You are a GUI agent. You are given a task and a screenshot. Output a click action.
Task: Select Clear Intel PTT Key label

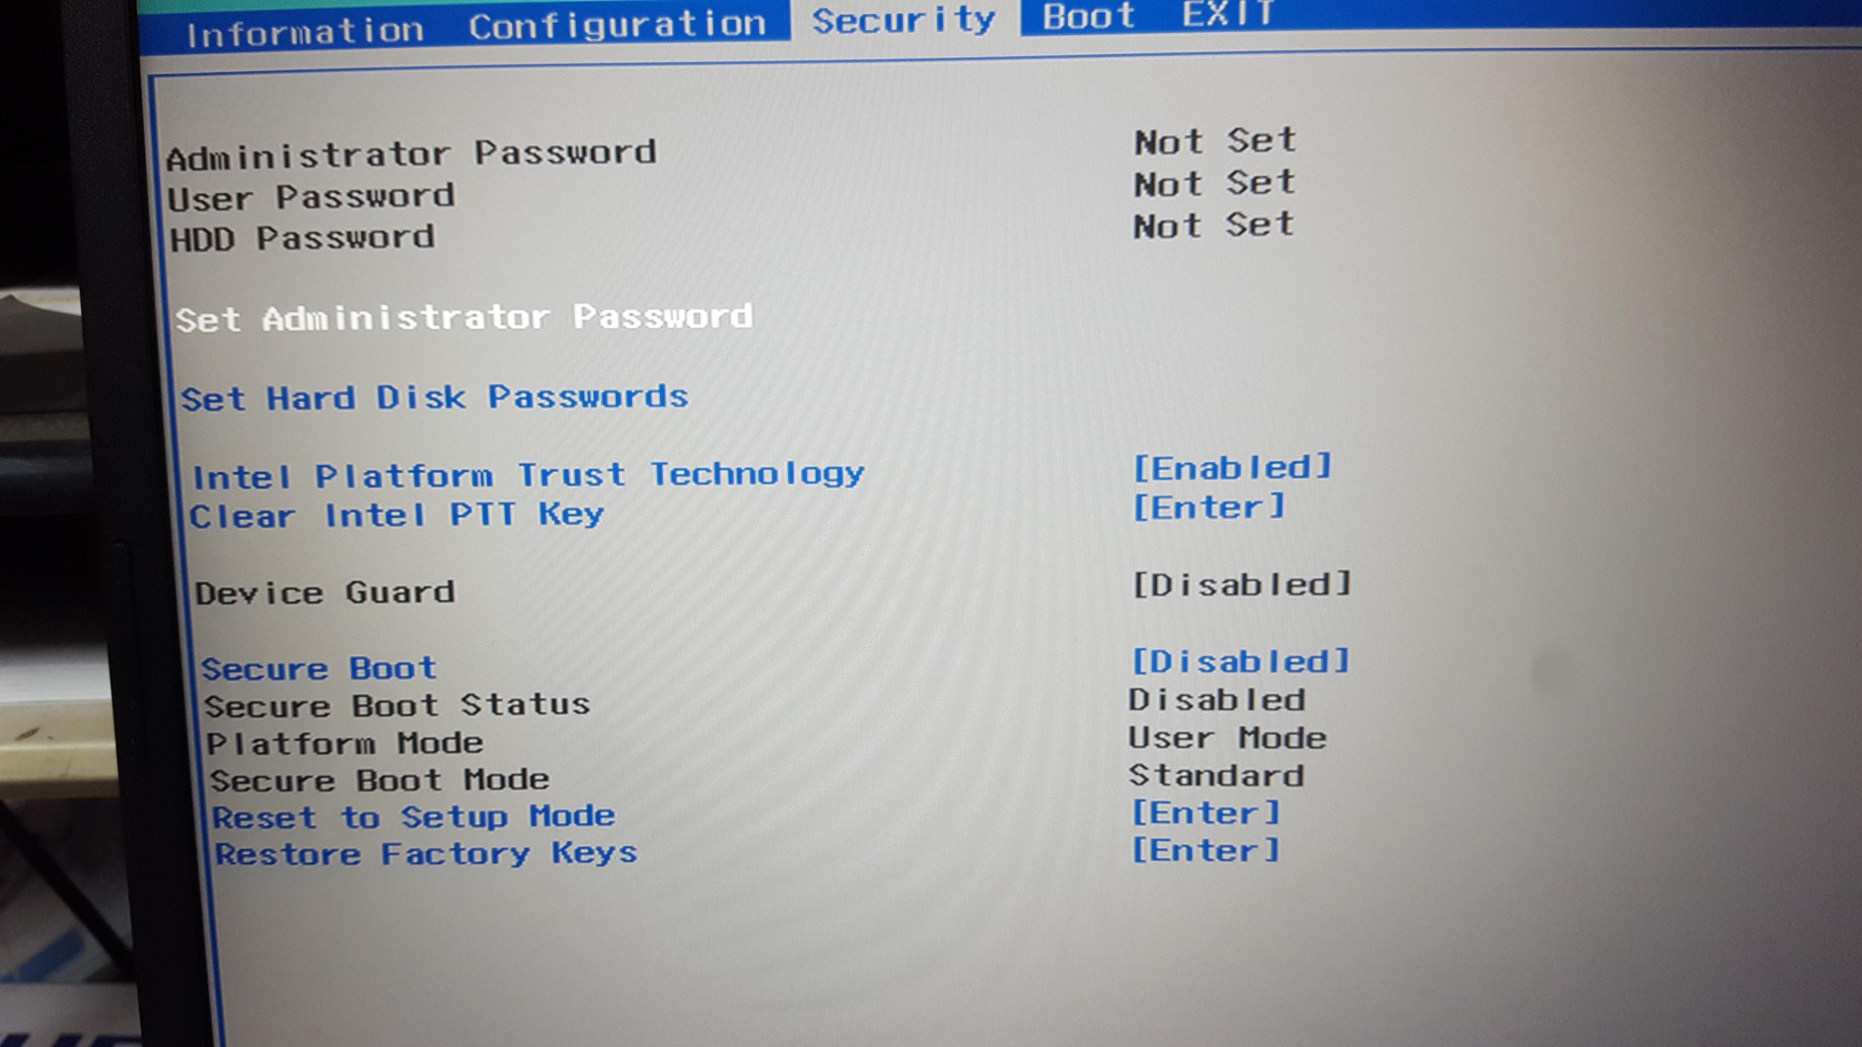[396, 515]
